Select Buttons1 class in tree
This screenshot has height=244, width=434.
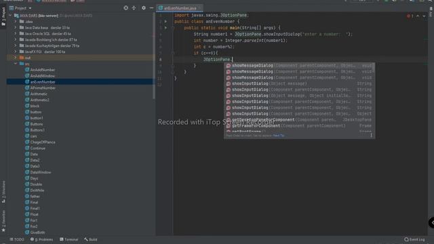[37, 130]
